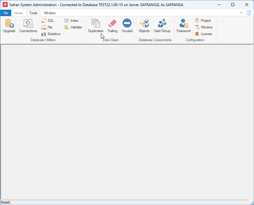Launch the SQL utility

tap(48, 20)
